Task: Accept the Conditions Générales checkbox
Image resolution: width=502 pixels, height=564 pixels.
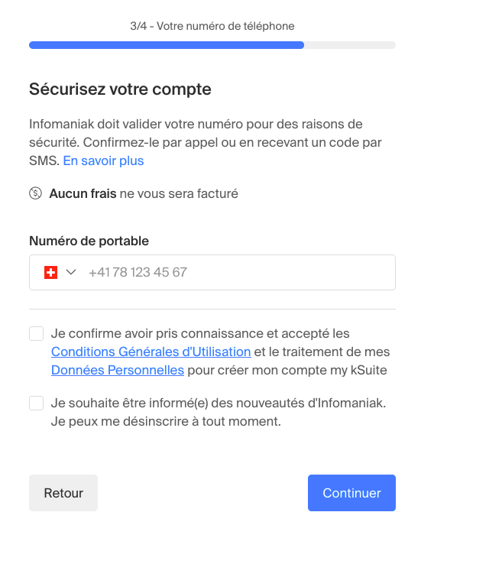Action: (36, 333)
